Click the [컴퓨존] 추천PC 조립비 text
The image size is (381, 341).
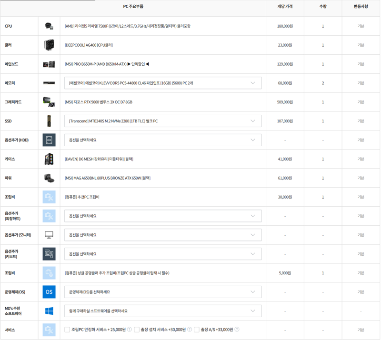82,197
